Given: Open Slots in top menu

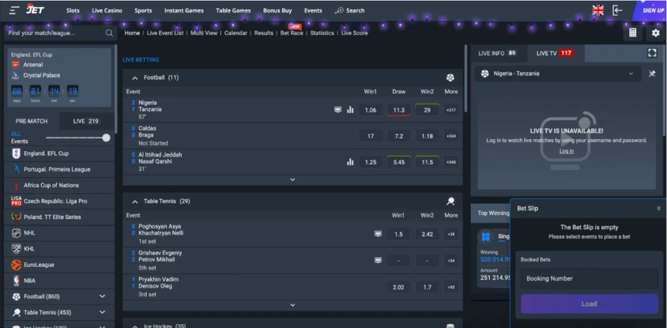Looking at the screenshot, I should click(x=73, y=10).
